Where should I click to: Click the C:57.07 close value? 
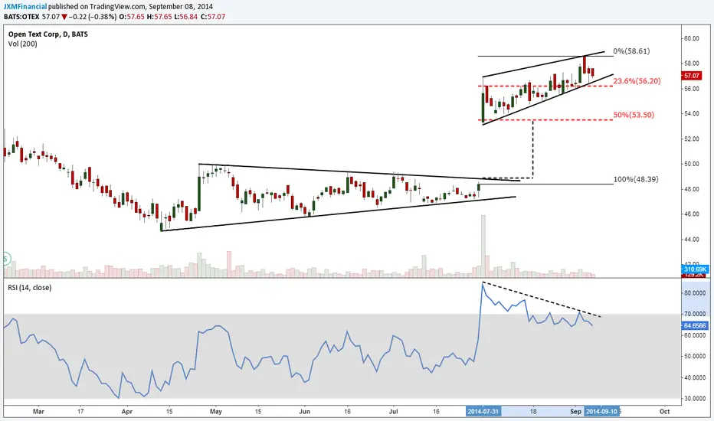click(213, 17)
